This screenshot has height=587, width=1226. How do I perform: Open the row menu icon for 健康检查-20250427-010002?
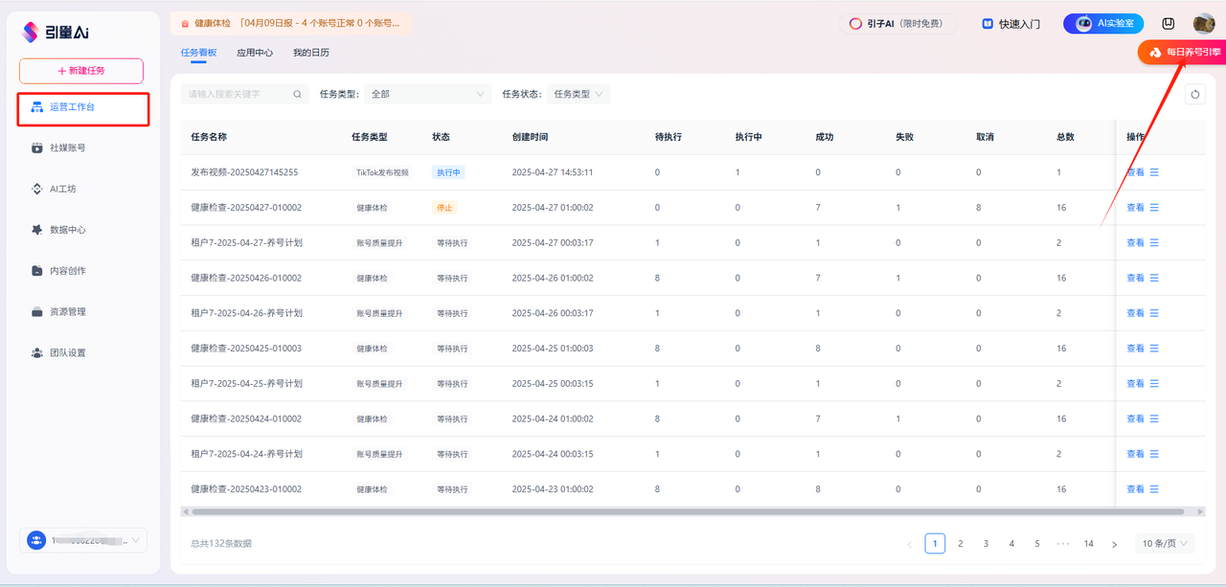[x=1154, y=208]
